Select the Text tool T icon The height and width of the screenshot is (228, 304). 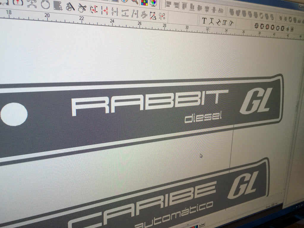click(x=205, y=21)
